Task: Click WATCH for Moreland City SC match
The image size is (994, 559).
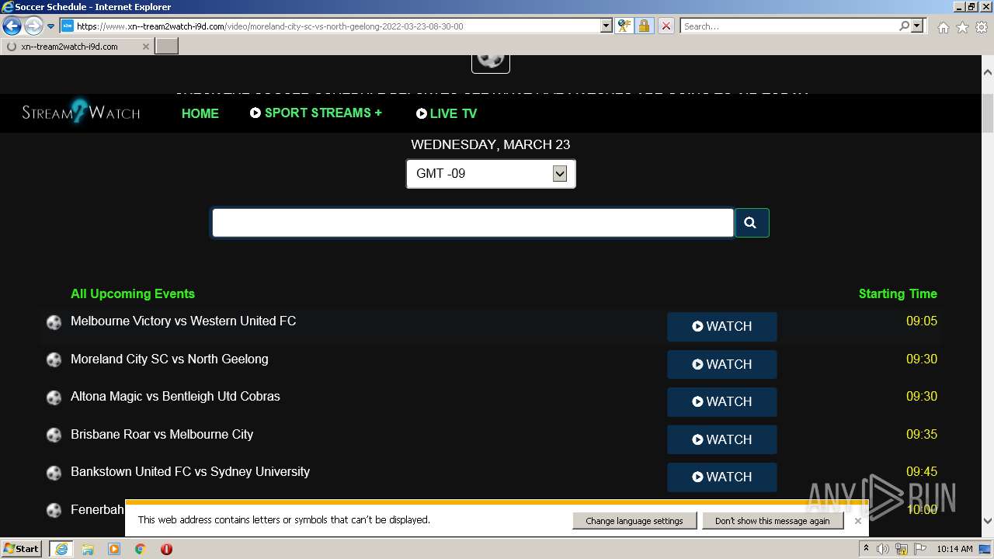Action: [x=722, y=364]
